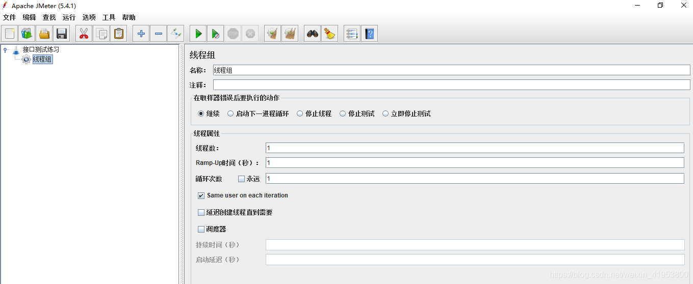Image resolution: width=693 pixels, height=284 pixels.
Task: Open the 帮助 menu
Action: click(x=129, y=17)
